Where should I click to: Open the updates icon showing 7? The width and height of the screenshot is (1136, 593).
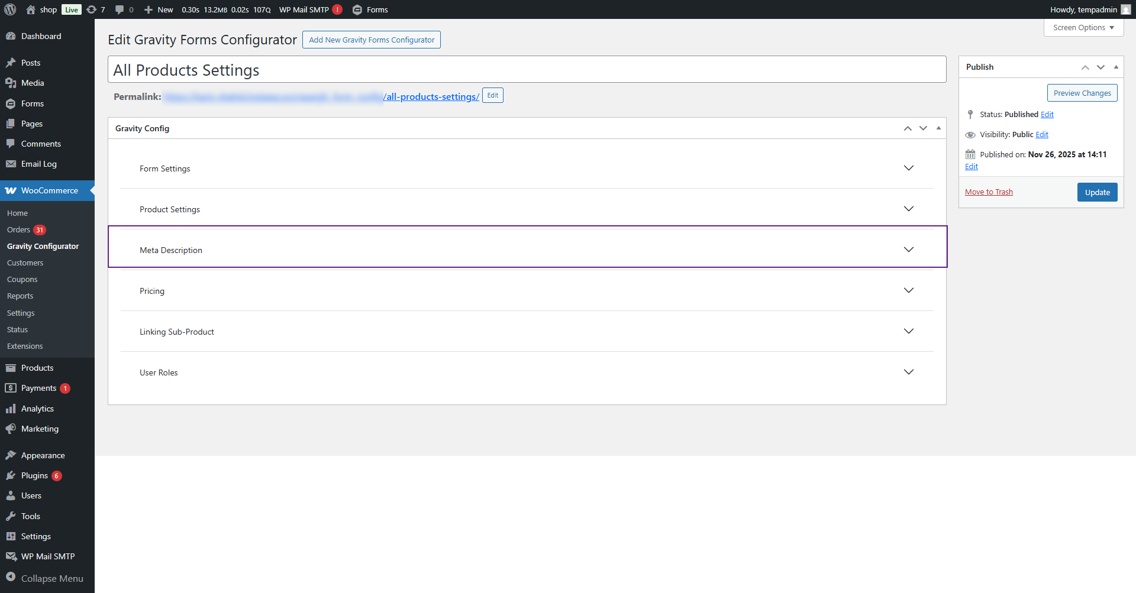click(x=91, y=9)
